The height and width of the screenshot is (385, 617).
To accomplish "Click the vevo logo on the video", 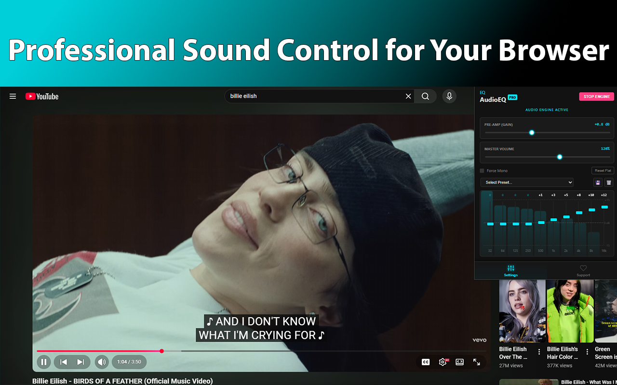I will [479, 340].
